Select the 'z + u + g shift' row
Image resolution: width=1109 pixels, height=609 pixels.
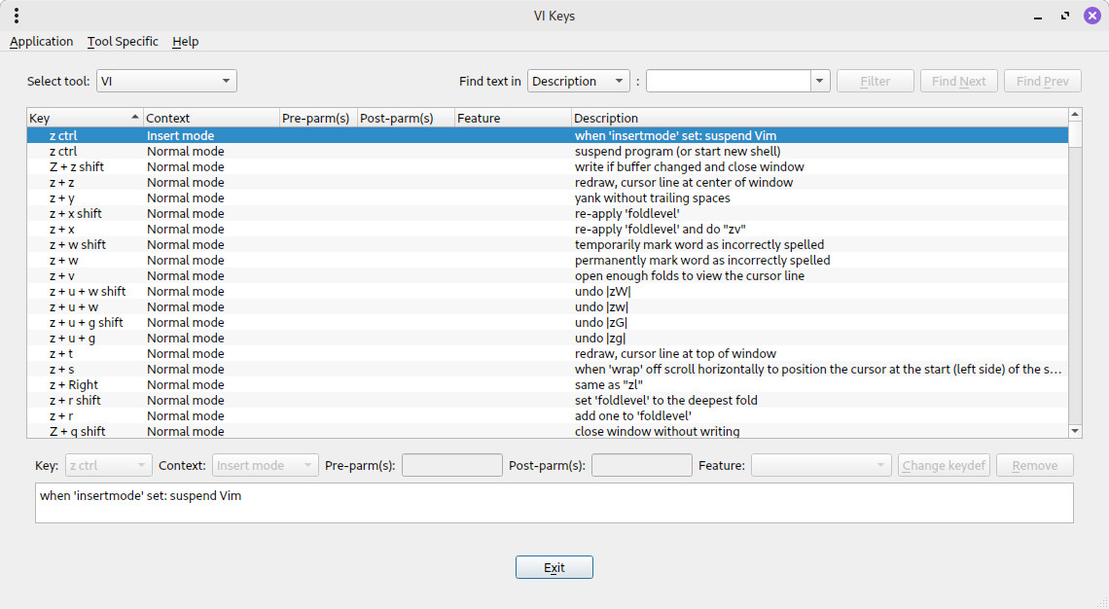pyautogui.click(x=548, y=322)
